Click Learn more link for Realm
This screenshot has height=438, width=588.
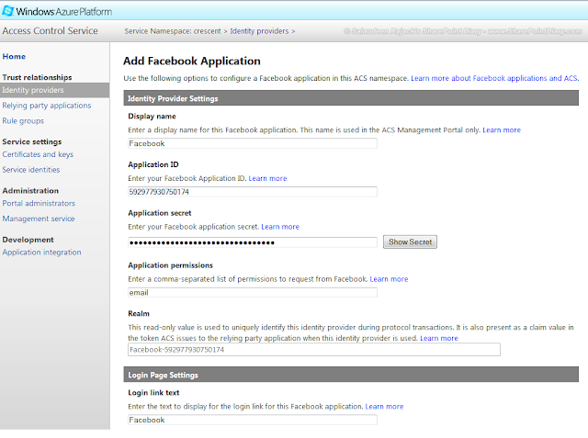pos(439,338)
